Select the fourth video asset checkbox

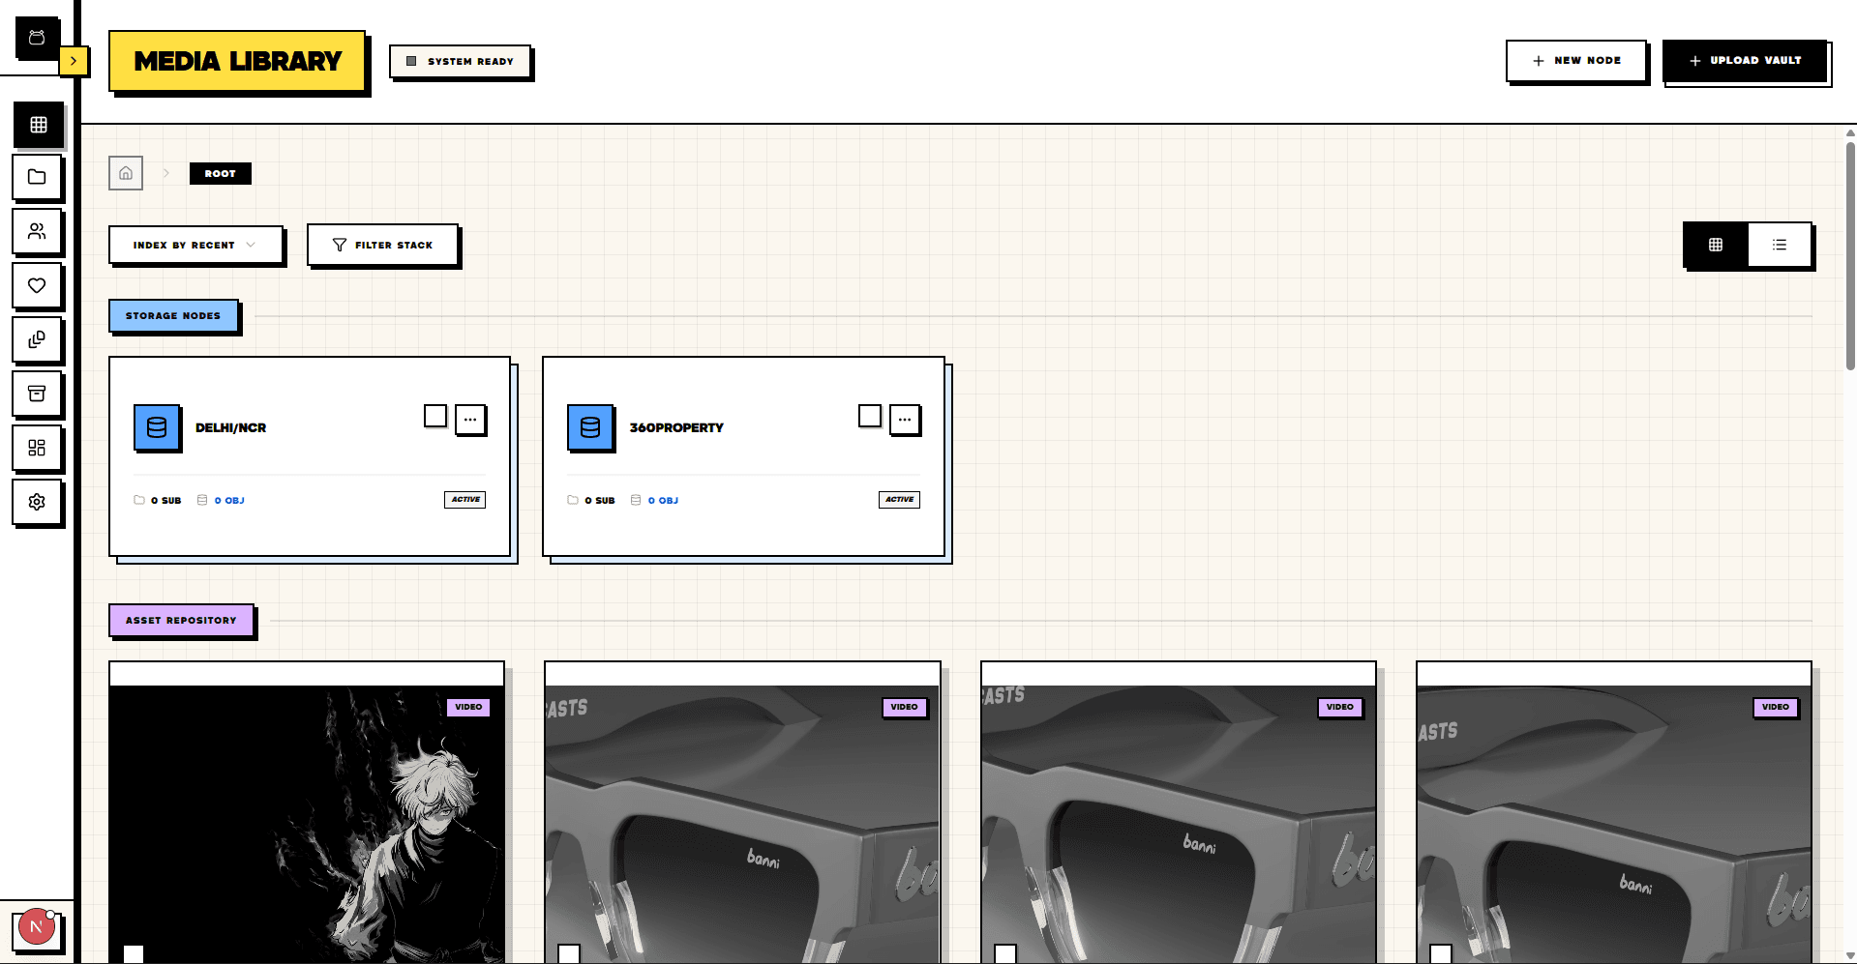click(x=1441, y=954)
